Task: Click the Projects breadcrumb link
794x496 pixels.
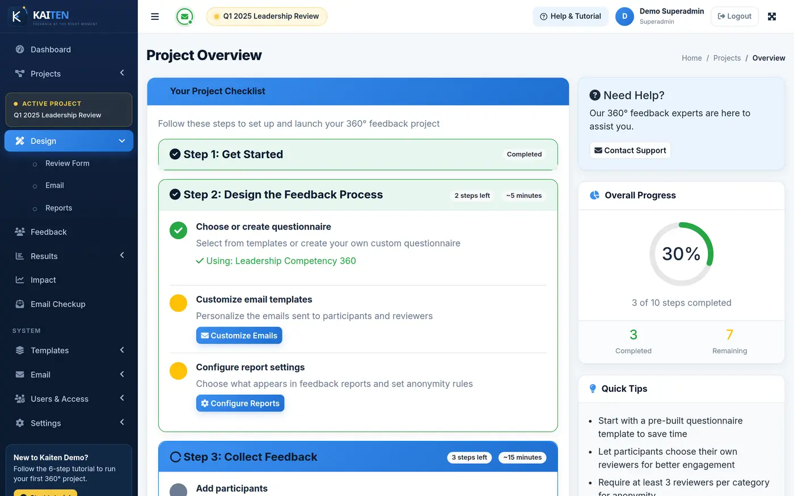Action: pos(727,58)
